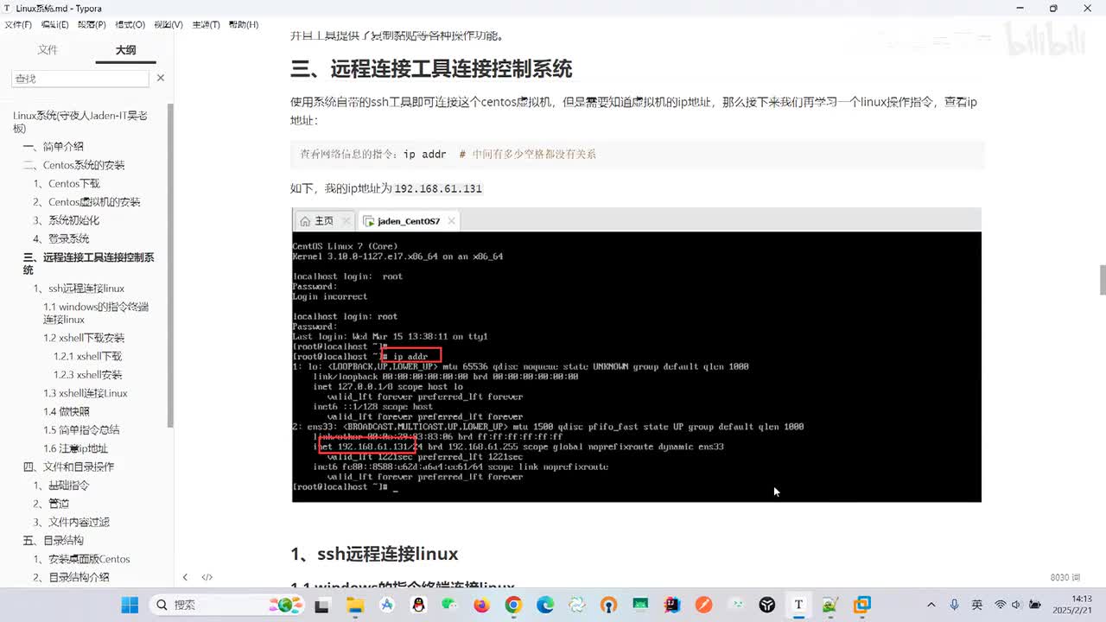The height and width of the screenshot is (622, 1106).
Task: Go to outline item 2、Centos虚拟机的安装
Action: 86,202
